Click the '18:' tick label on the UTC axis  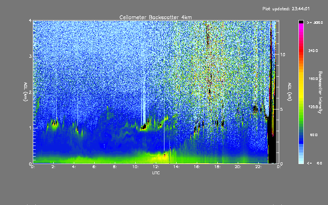point(217,167)
